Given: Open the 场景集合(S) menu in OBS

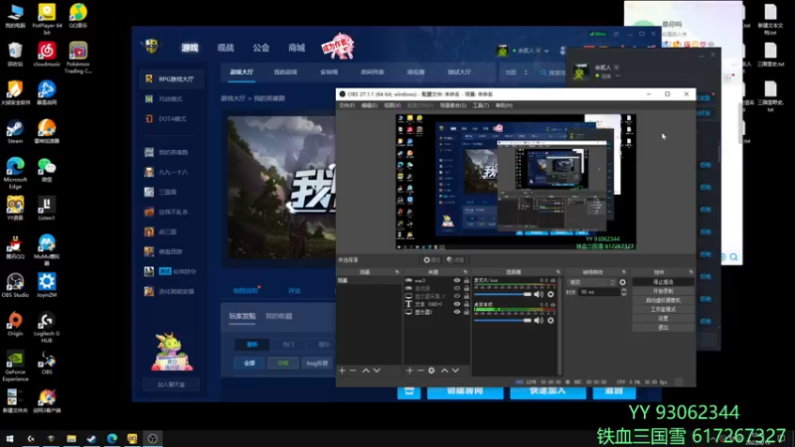Looking at the screenshot, I should 453,105.
